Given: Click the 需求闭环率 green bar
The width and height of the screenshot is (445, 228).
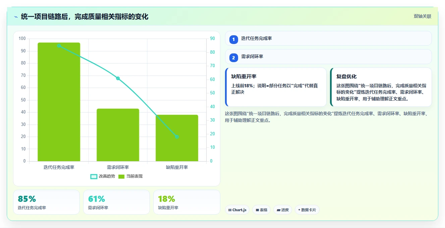Looking at the screenshot, I should (x=118, y=135).
